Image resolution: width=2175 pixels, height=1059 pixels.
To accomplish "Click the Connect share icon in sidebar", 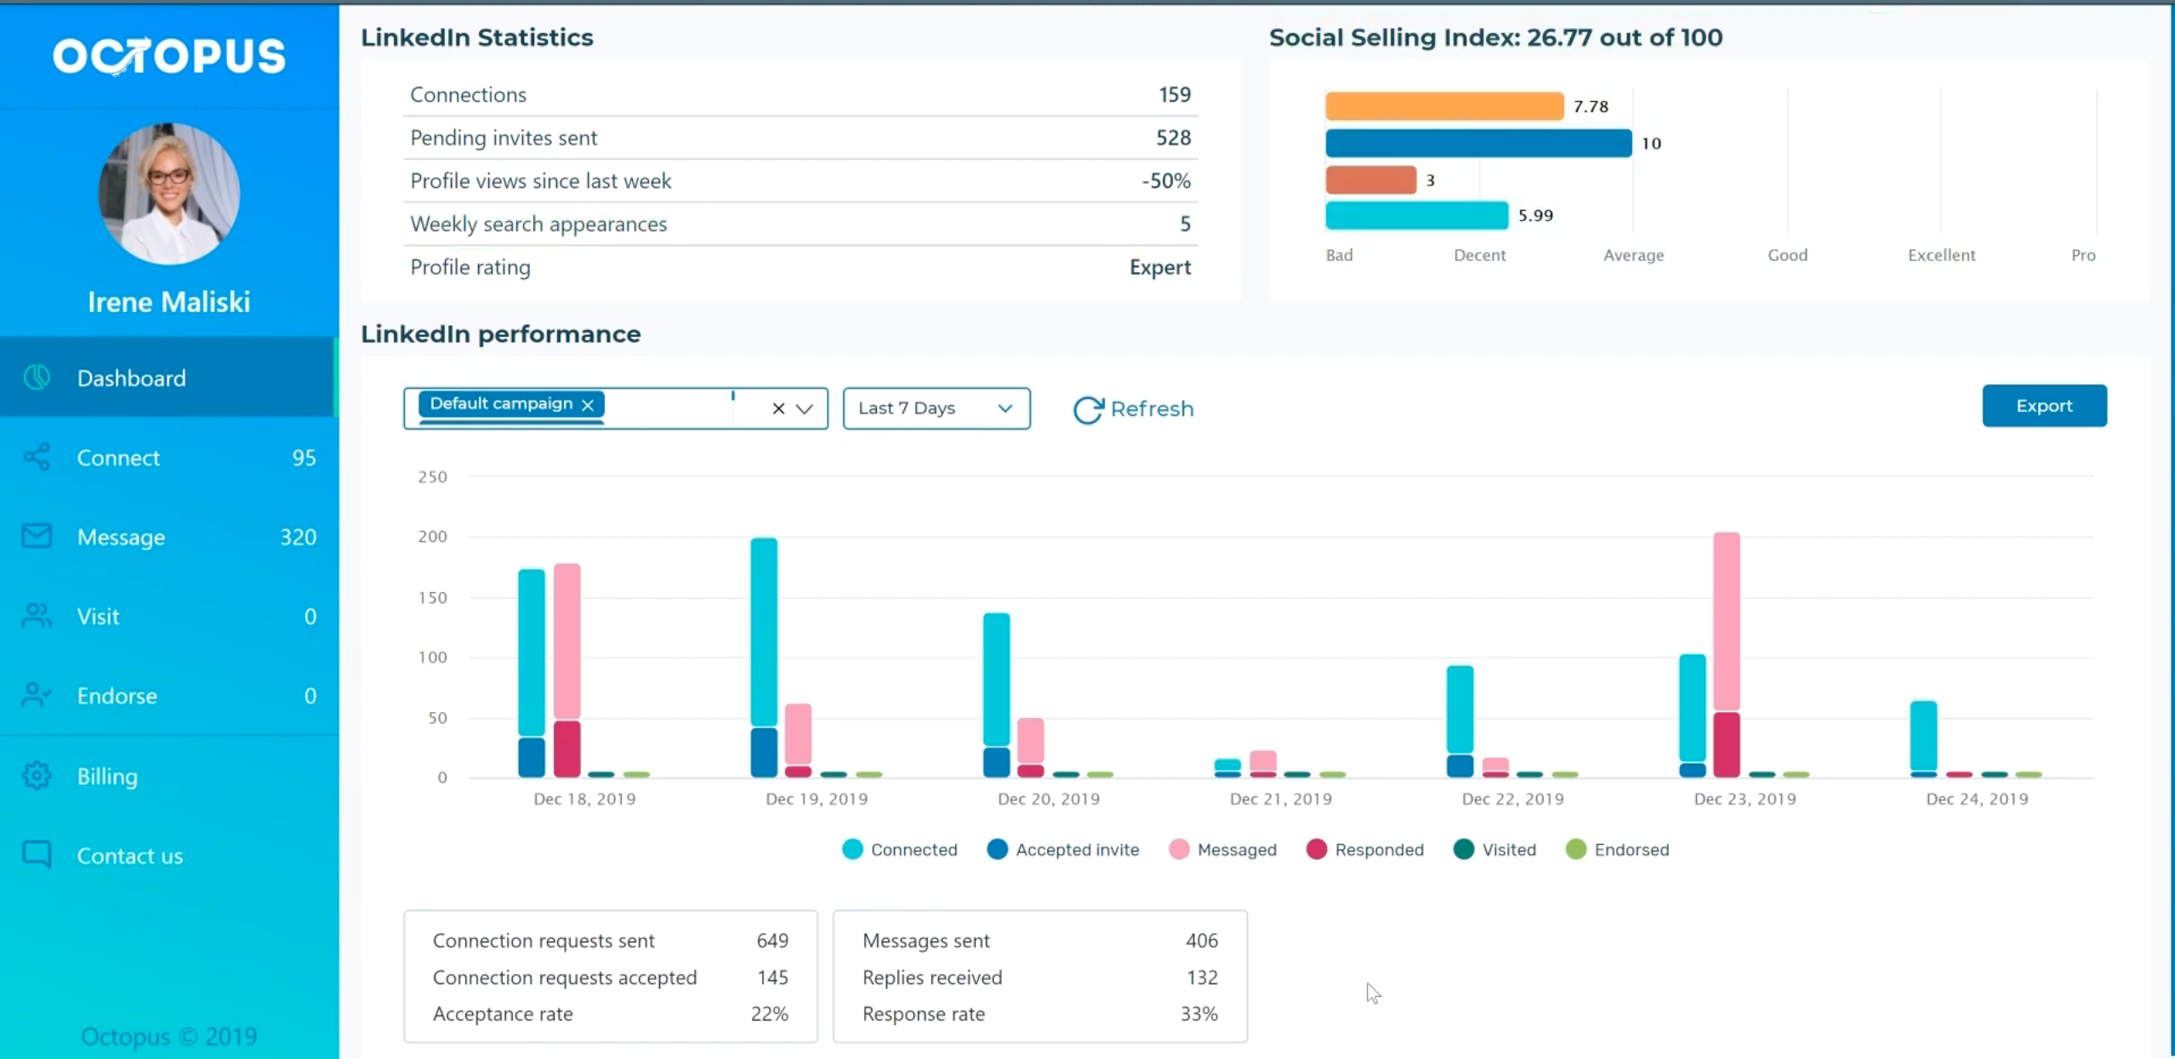I will pyautogui.click(x=37, y=458).
